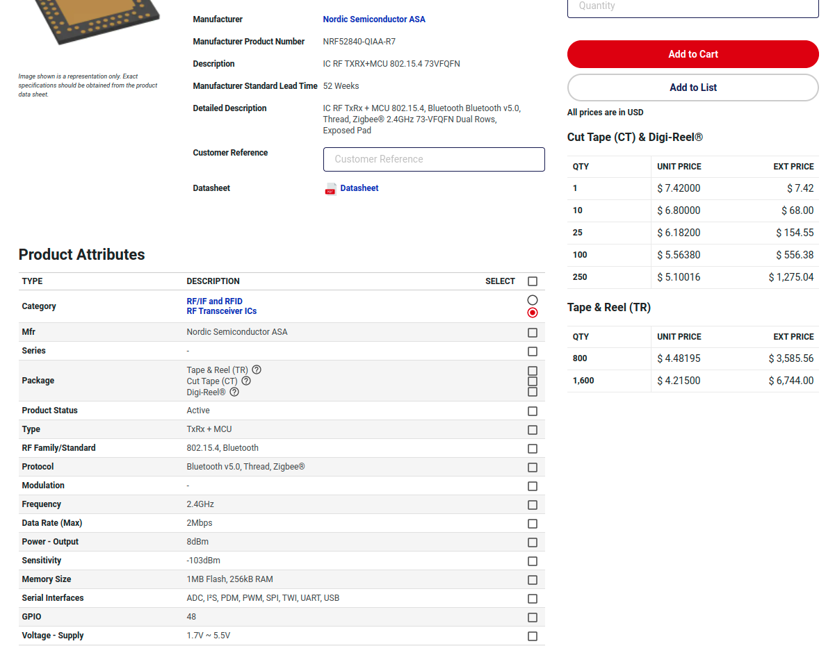View the product chip image
This screenshot has height=646, width=826.
click(98, 21)
